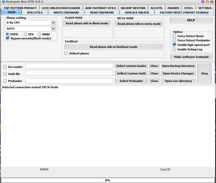The width and height of the screenshot is (216, 183).
Task: Open the SETTINGS tab
Action: tap(205, 8)
